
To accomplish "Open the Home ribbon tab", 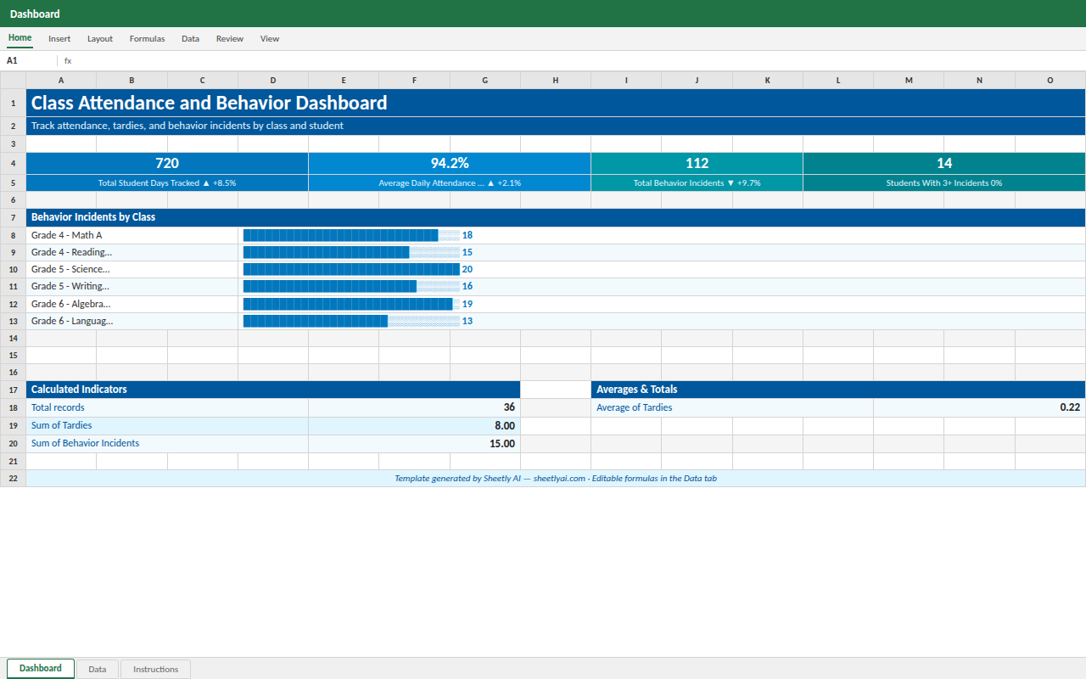I will coord(20,38).
